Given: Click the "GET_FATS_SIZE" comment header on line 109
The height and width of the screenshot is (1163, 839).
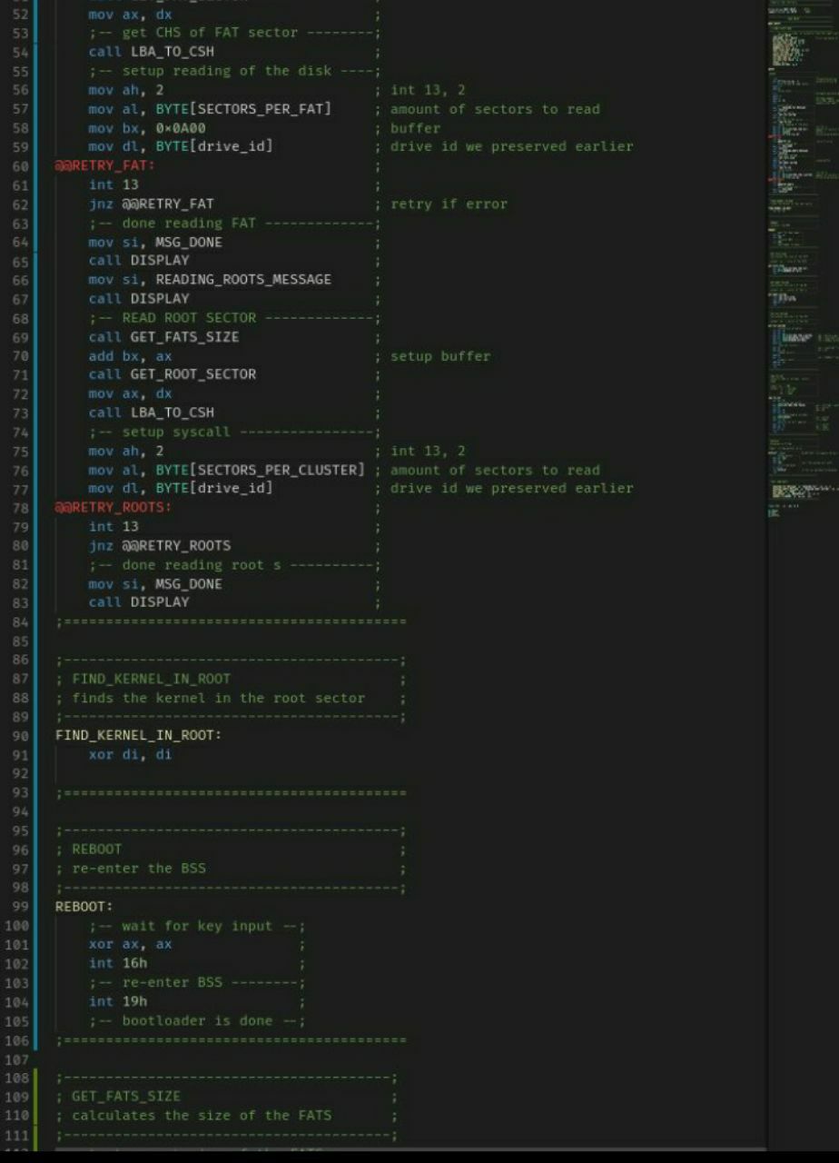Looking at the screenshot, I should point(126,1097).
